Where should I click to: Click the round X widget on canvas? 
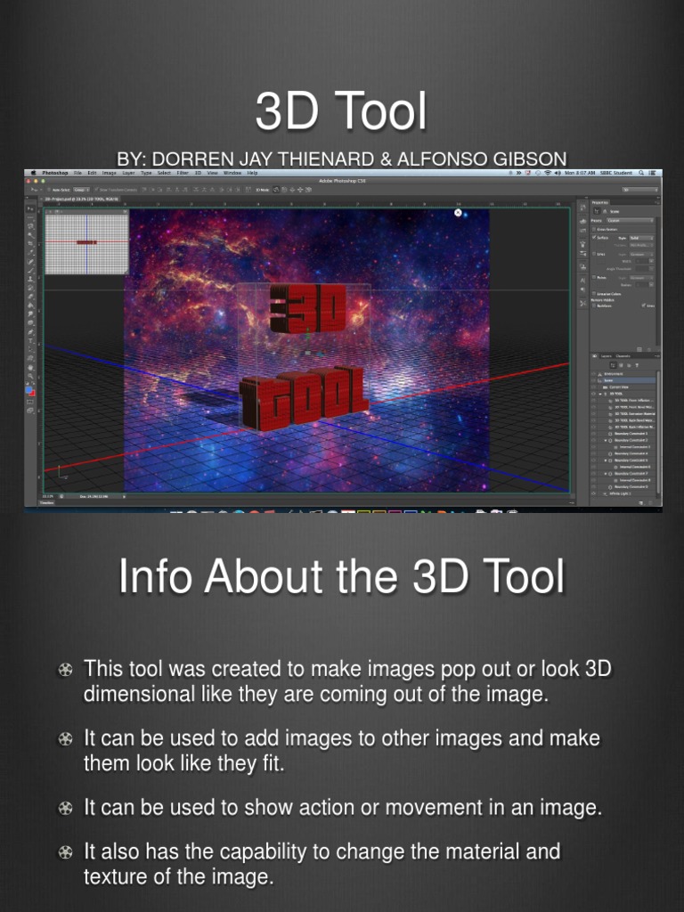pyautogui.click(x=458, y=213)
